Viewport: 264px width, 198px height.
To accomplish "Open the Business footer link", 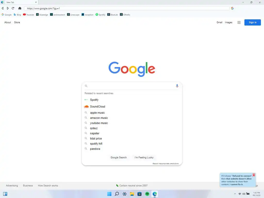I will click(x=28, y=186).
